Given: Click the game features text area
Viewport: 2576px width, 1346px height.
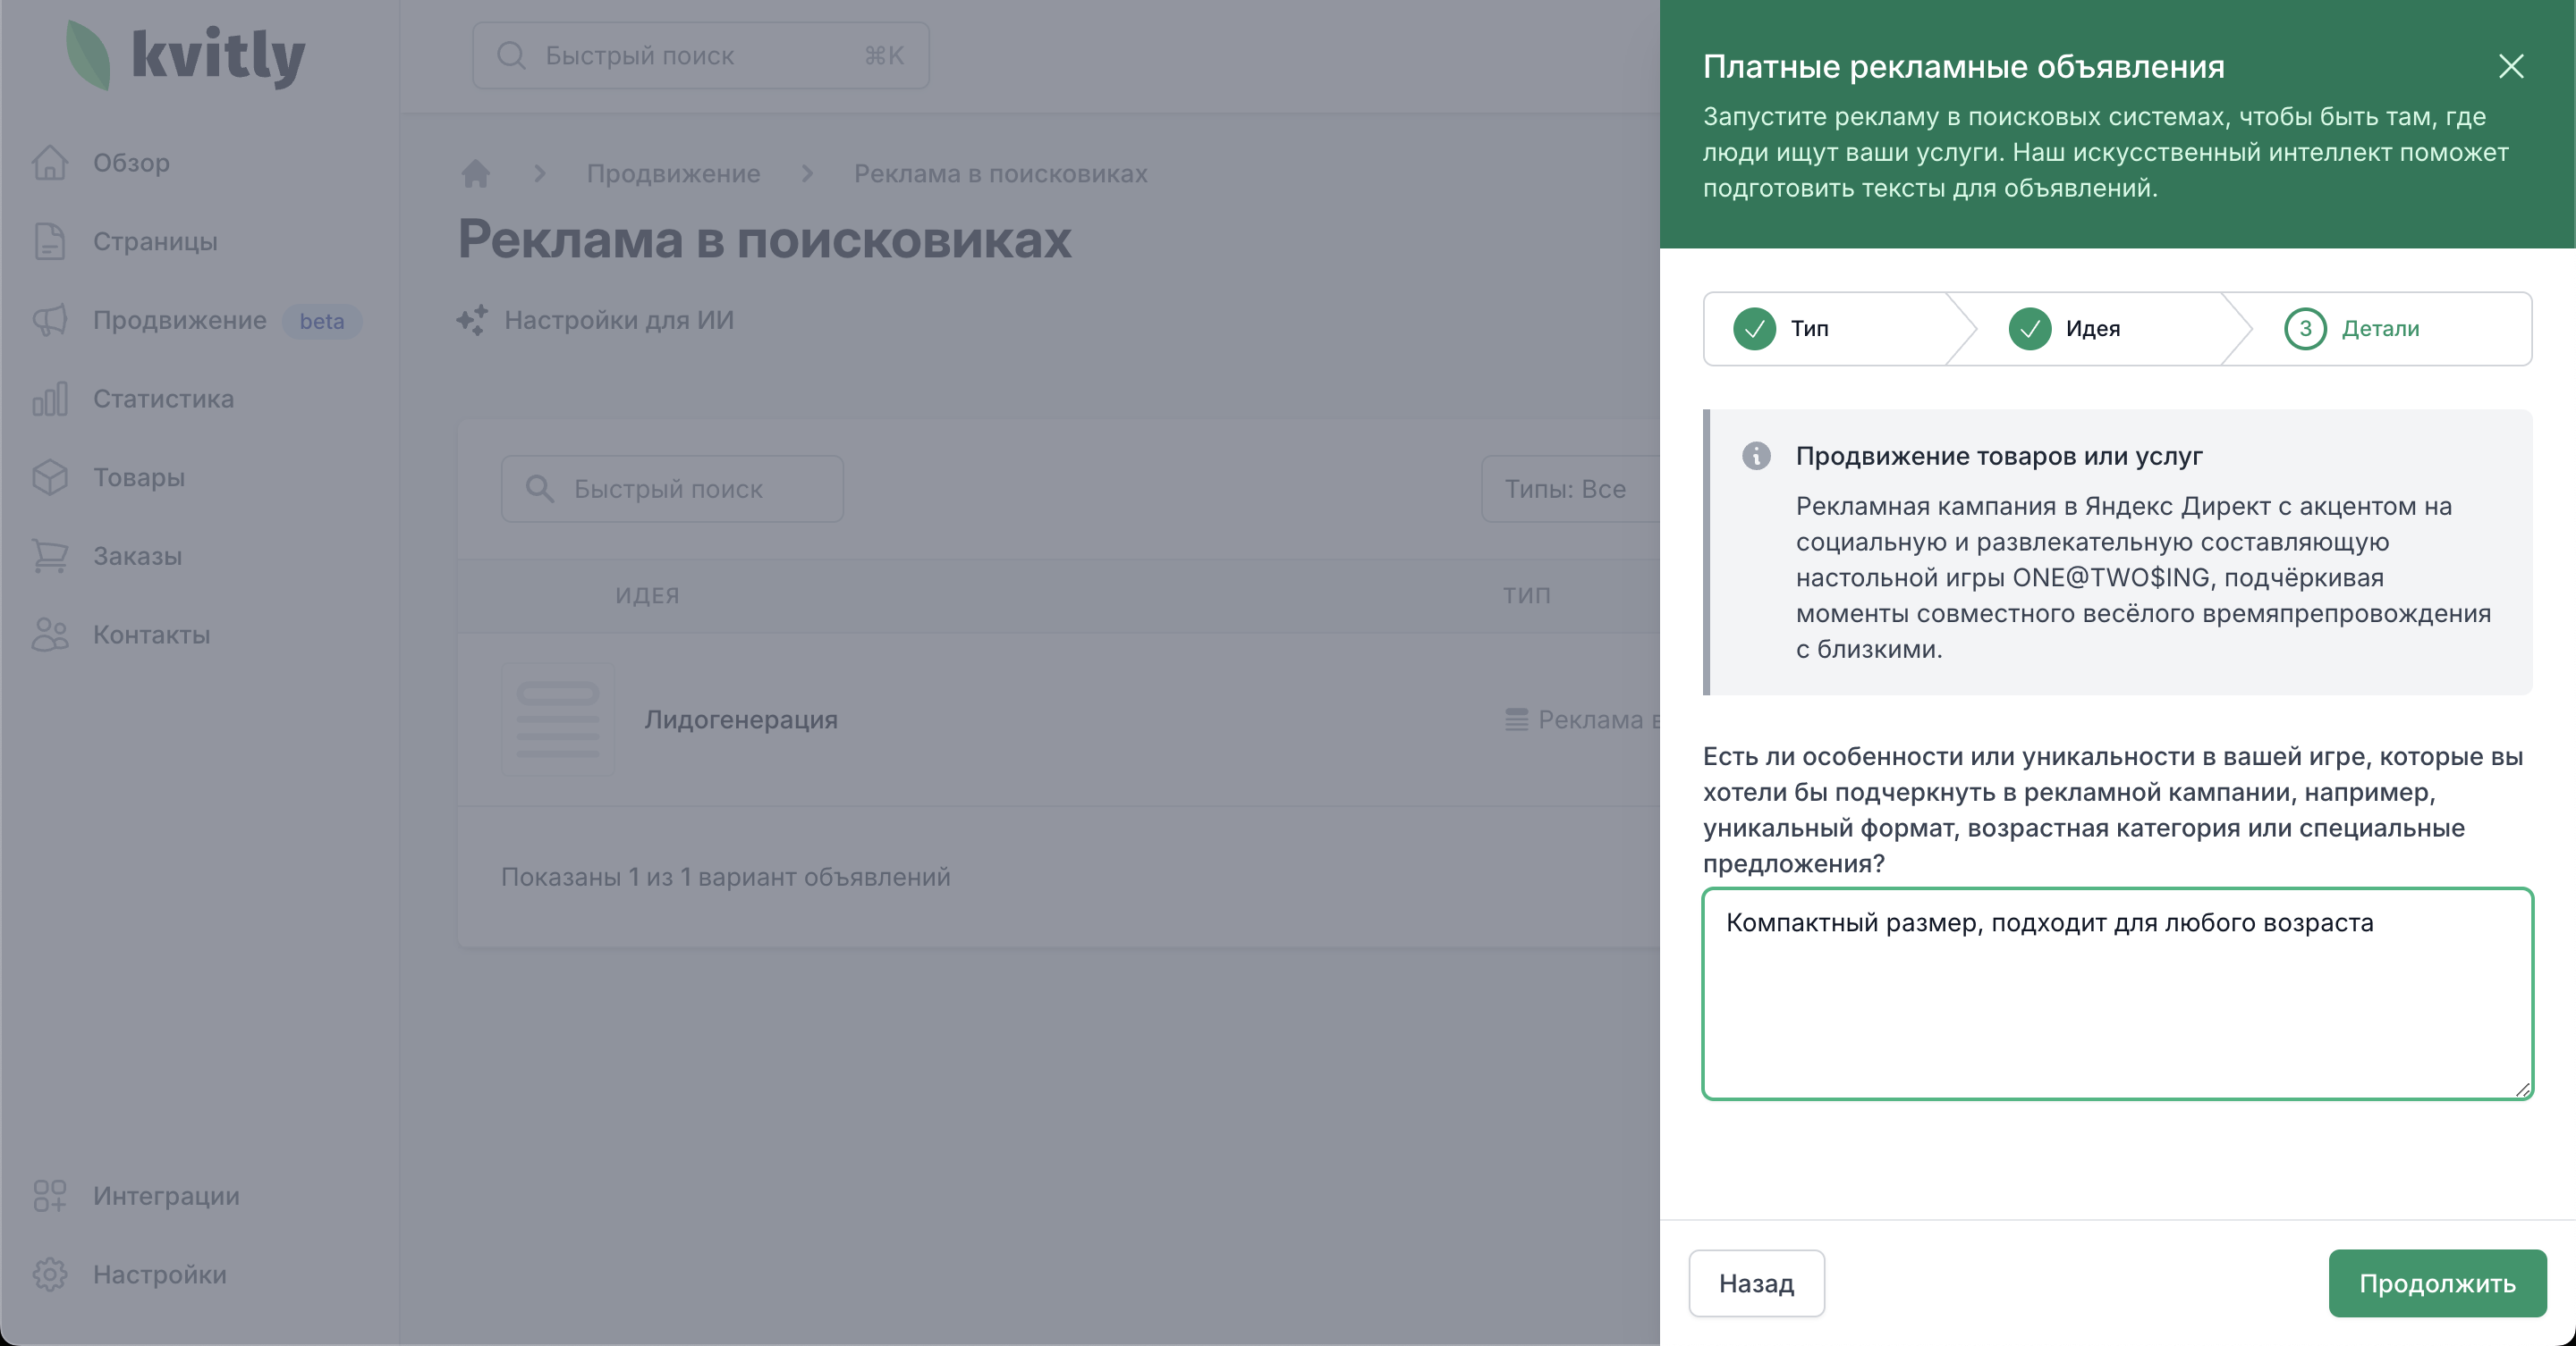Looking at the screenshot, I should tap(2117, 994).
